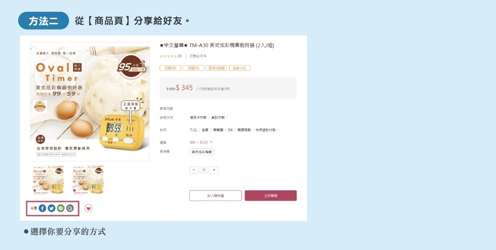Image resolution: width=496 pixels, height=250 pixels.
Task: Click the 回饋3% tag
Action: click(x=170, y=68)
